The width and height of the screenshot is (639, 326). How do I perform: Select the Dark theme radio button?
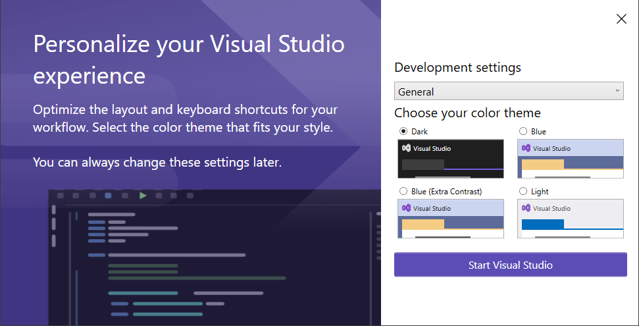[403, 131]
